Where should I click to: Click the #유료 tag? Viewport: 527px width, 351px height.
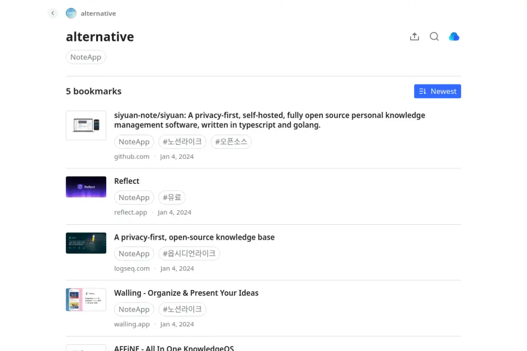pyautogui.click(x=172, y=197)
